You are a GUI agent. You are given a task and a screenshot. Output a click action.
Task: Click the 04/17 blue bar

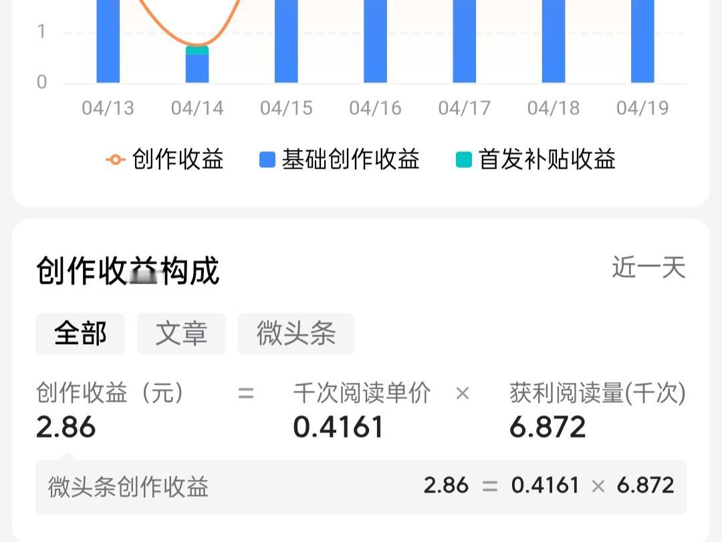[x=465, y=41]
